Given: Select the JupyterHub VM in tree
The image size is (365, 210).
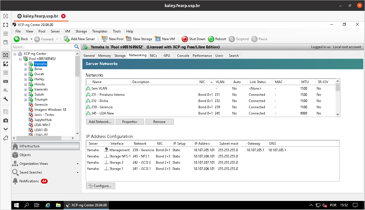Looking at the screenshot, I should click(43, 120).
